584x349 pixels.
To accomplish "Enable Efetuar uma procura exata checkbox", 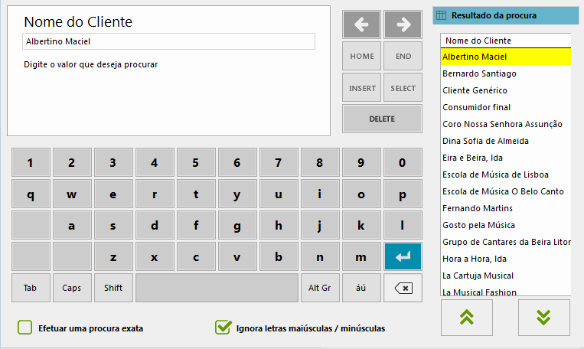I will click(x=25, y=328).
